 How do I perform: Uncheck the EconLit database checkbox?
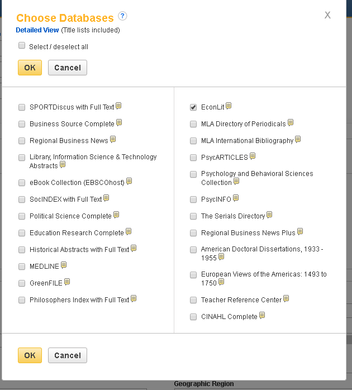(x=193, y=107)
